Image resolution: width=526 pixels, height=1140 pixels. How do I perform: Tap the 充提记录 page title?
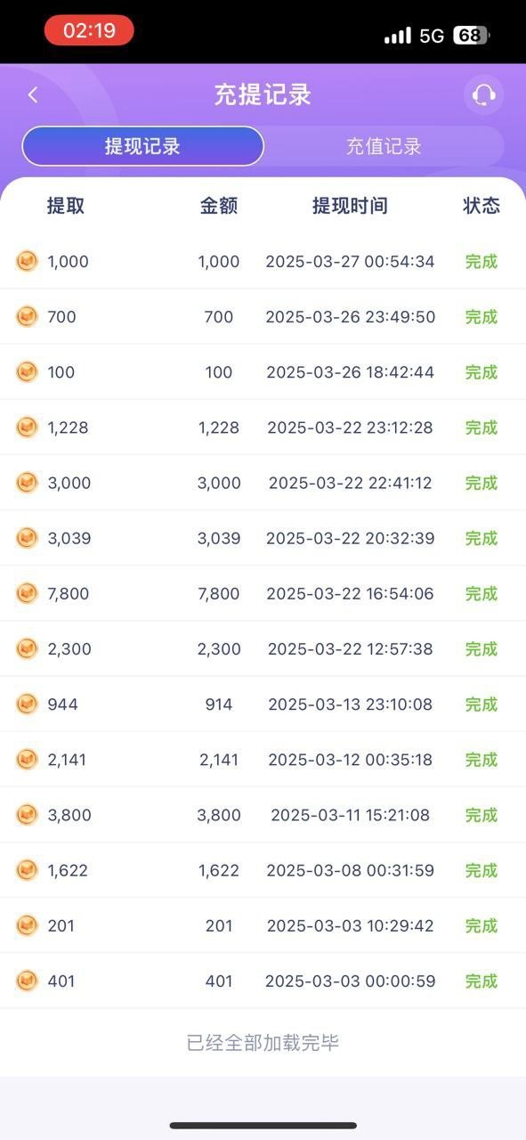[x=263, y=94]
